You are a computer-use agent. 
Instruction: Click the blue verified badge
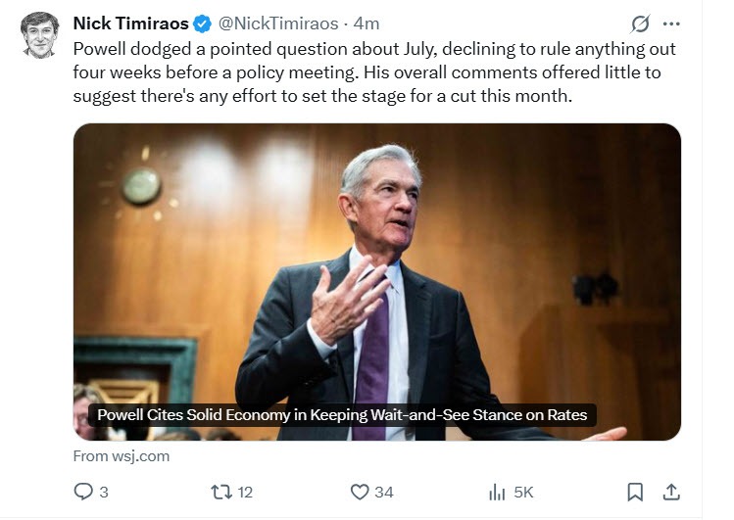click(201, 24)
